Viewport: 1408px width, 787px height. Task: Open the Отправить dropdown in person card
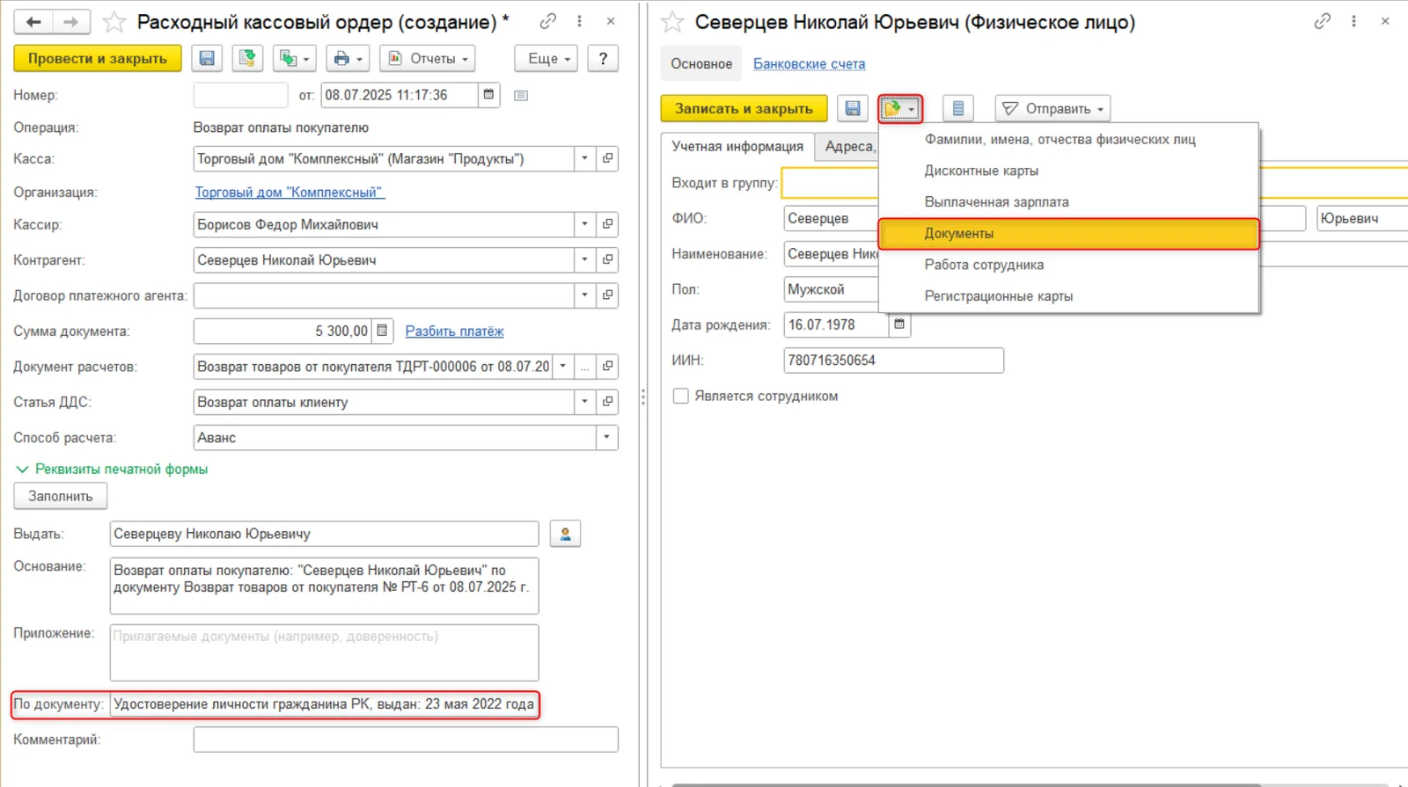click(x=1052, y=109)
